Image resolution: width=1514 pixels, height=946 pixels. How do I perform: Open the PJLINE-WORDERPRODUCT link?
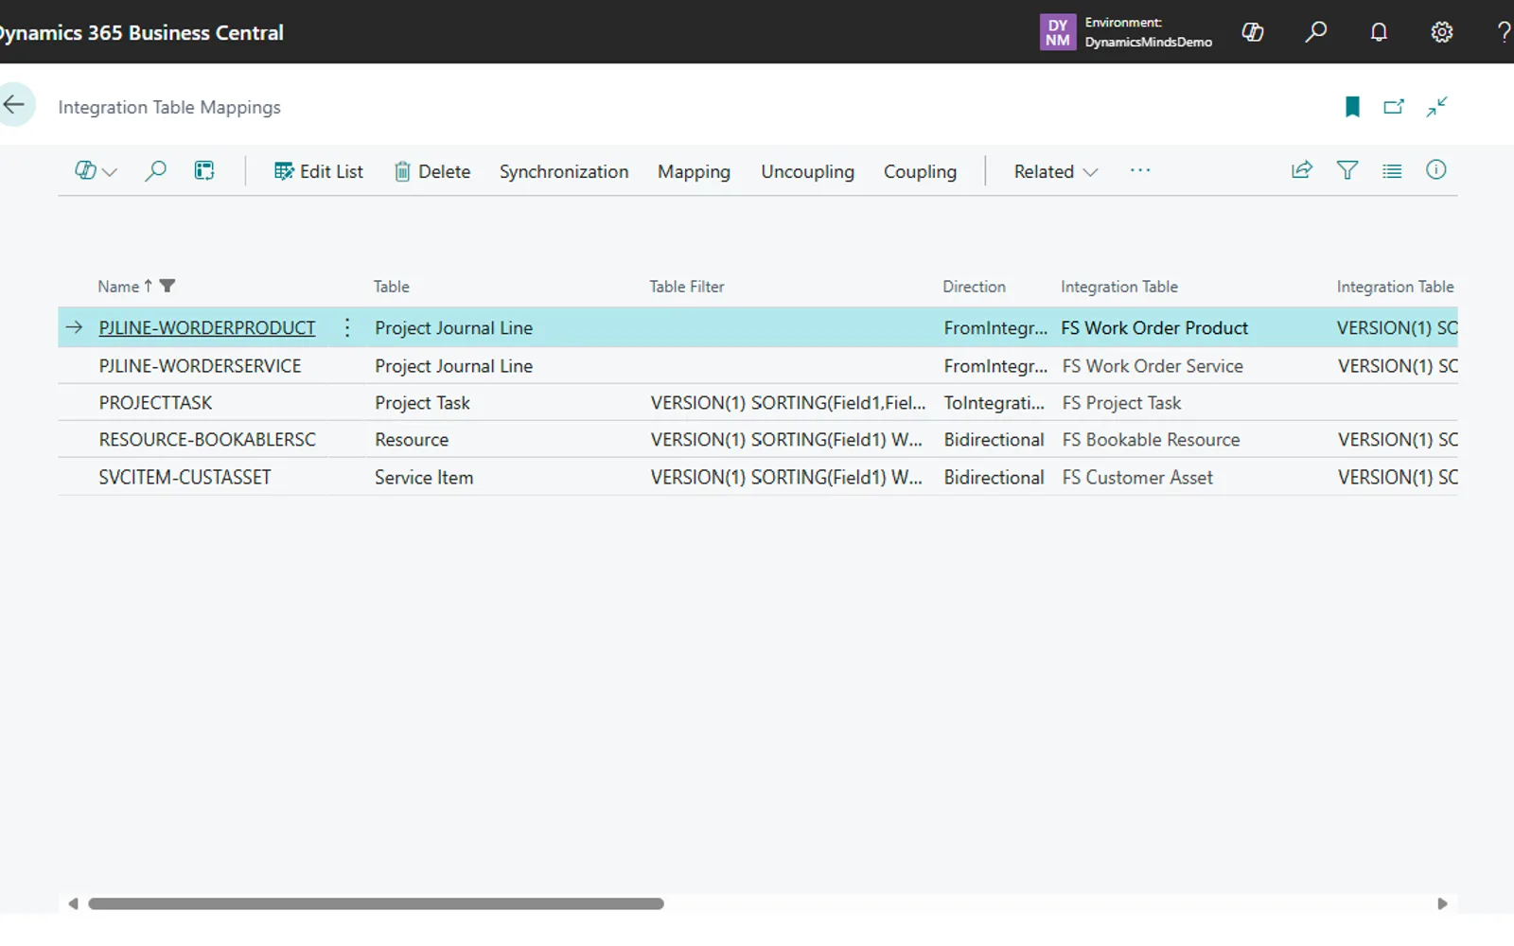coord(207,327)
